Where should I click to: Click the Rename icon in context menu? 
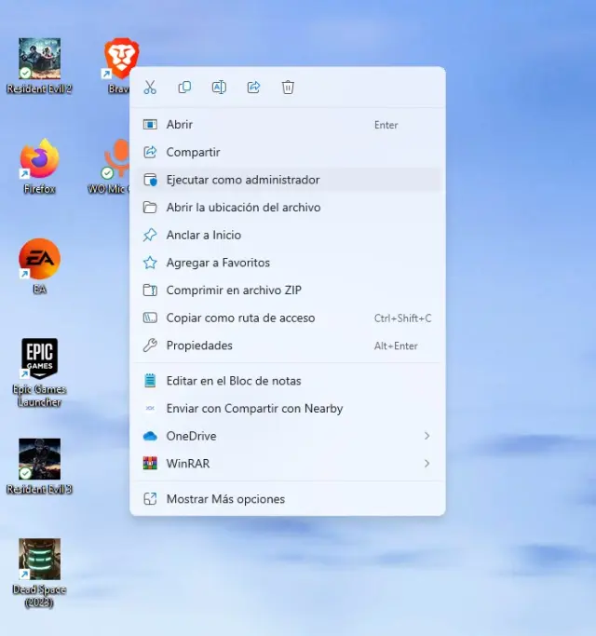click(219, 88)
